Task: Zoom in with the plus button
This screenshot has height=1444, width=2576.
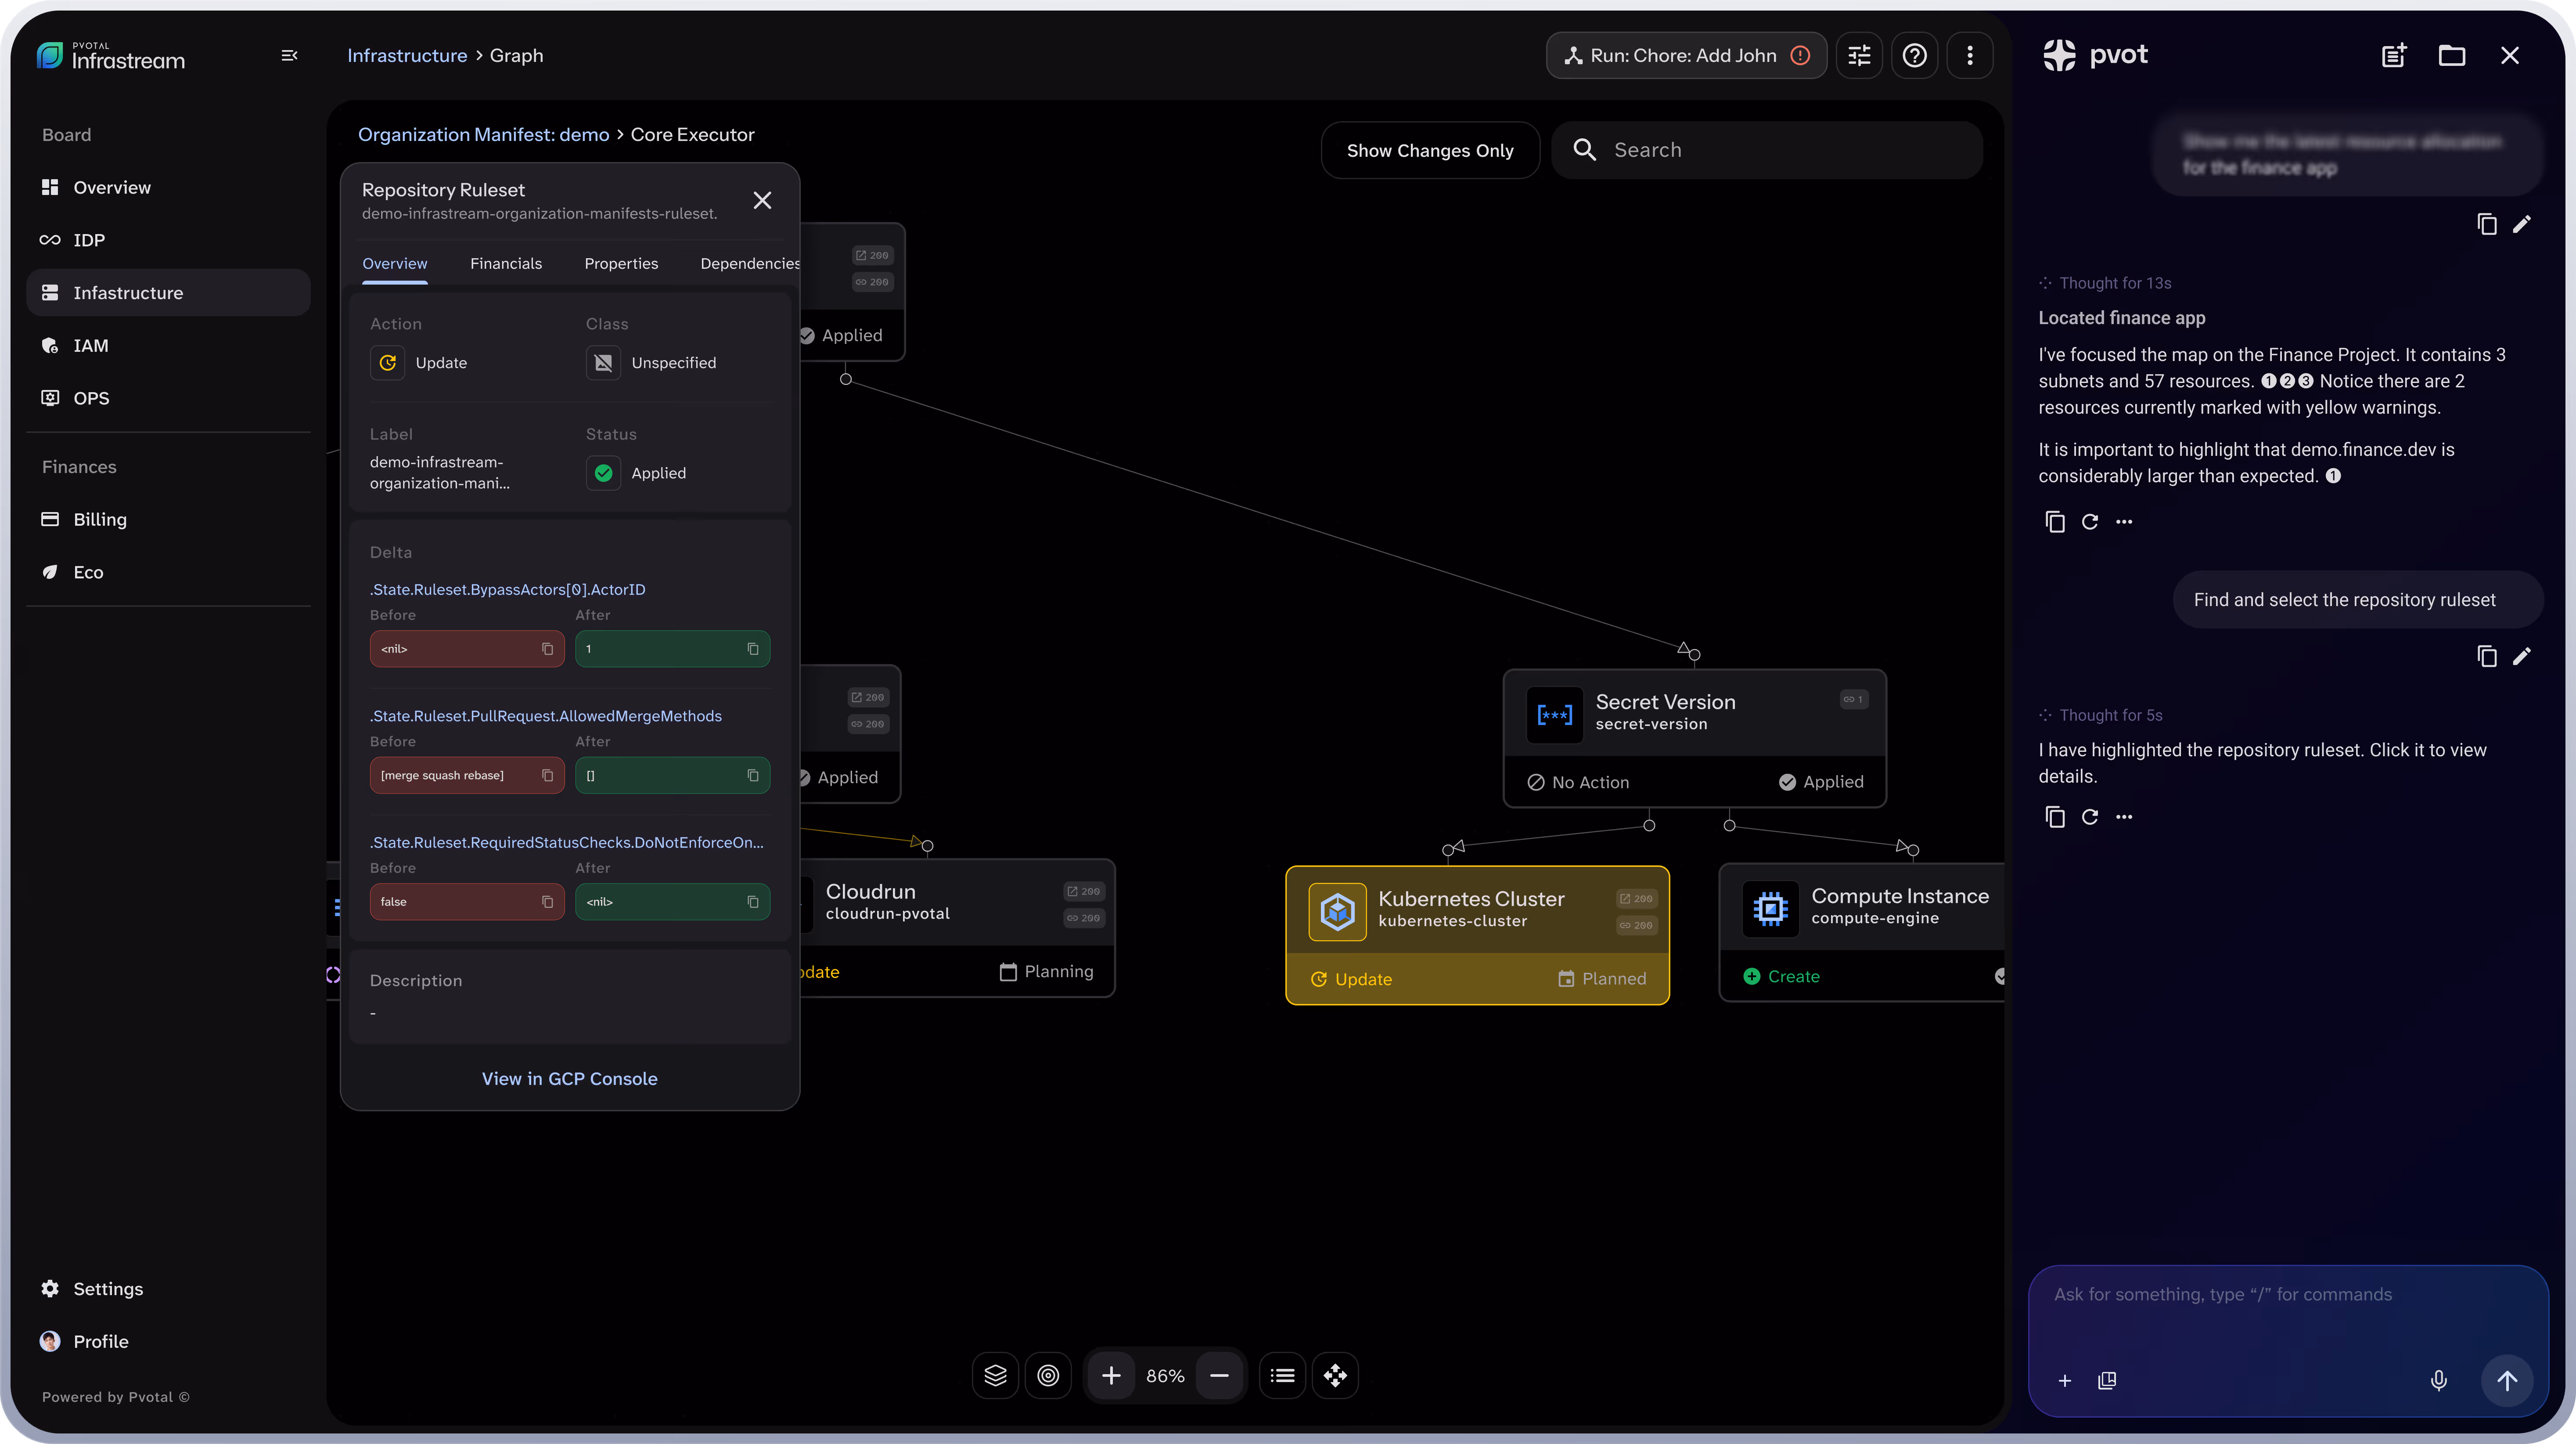Action: 1111,1376
